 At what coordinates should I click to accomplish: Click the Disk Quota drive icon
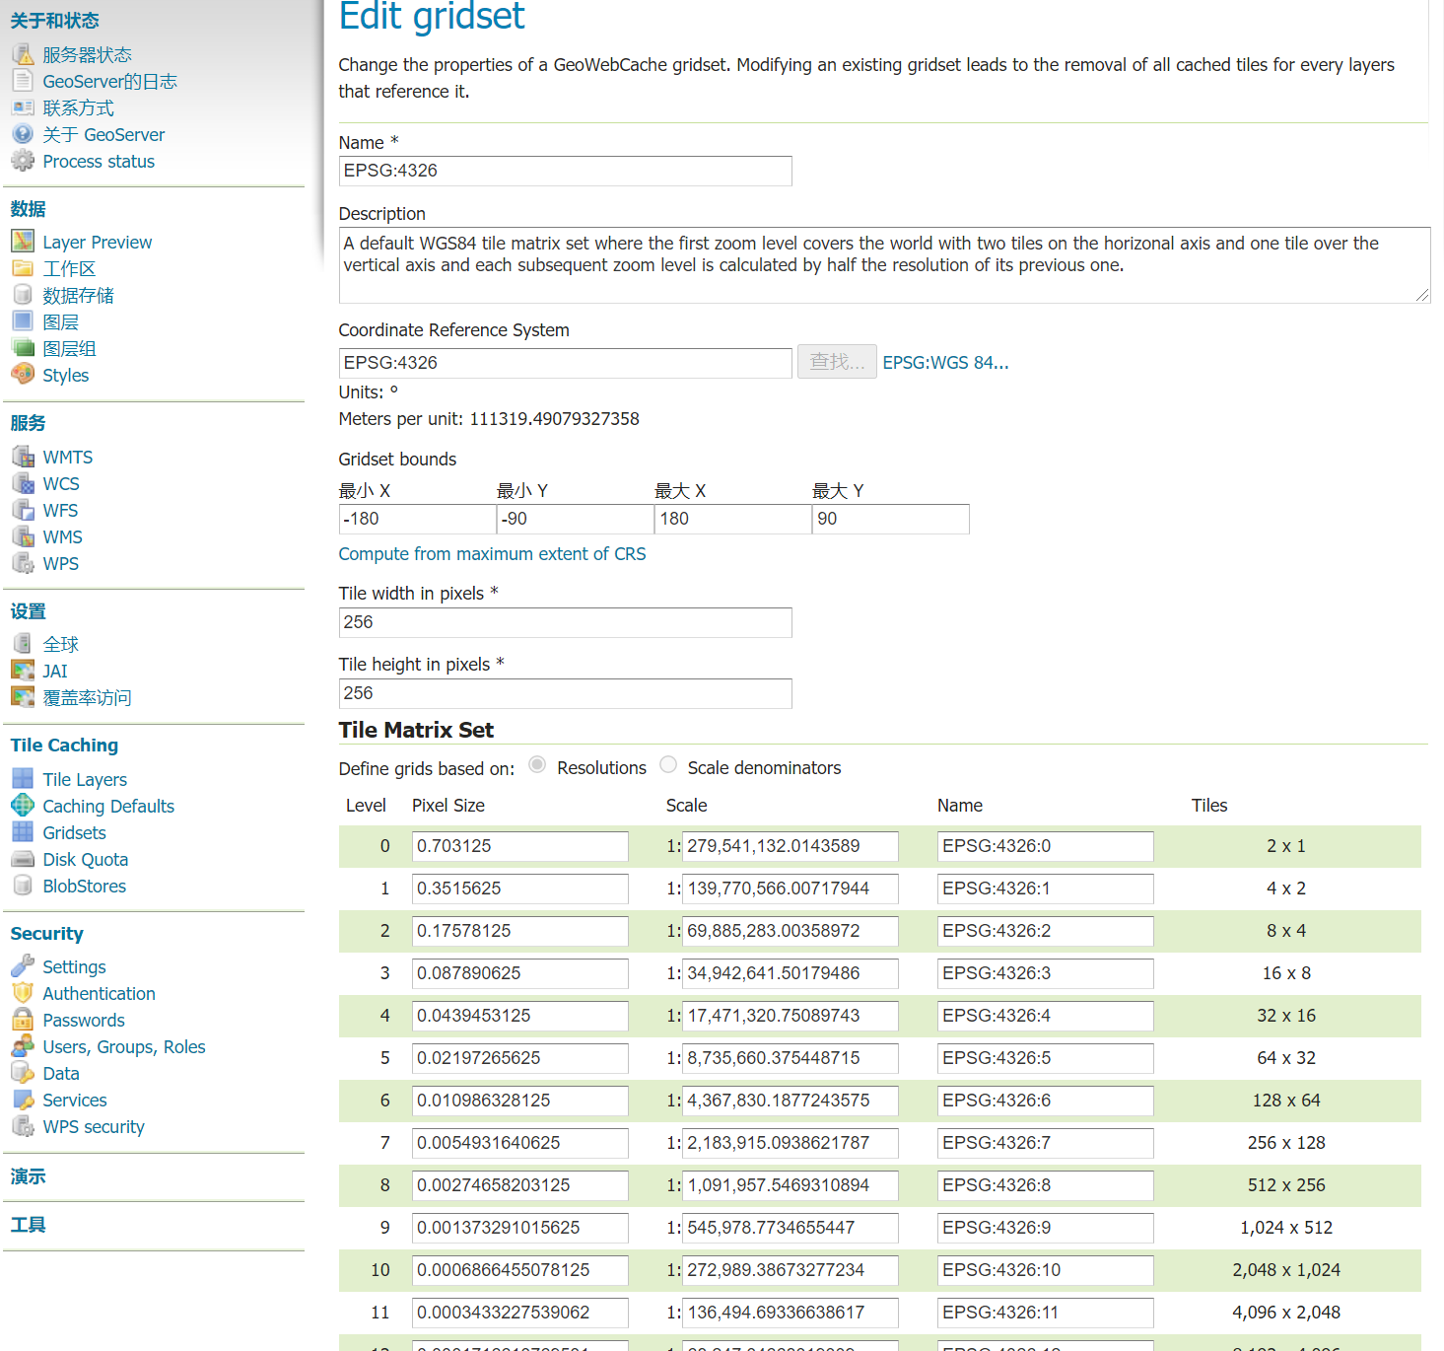click(23, 858)
